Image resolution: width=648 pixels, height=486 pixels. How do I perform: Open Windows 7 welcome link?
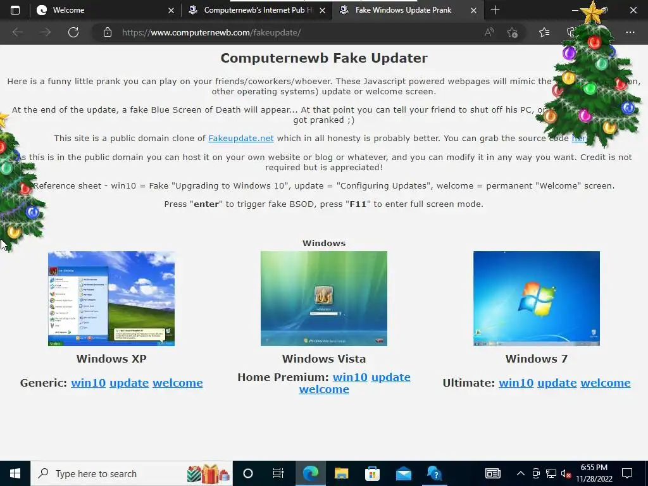click(606, 383)
